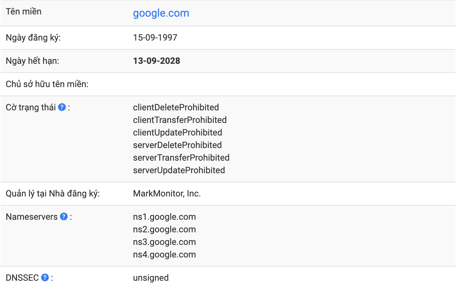Image resolution: width=459 pixels, height=293 pixels.
Task: Click the clientTransferProhibited status text
Action: pyautogui.click(x=180, y=120)
